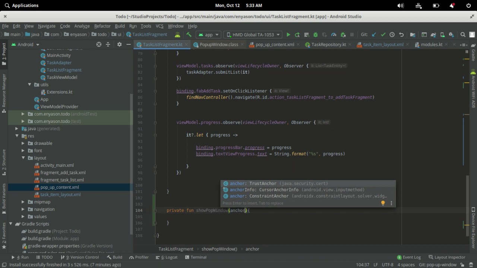477x268 pixels.
Task: Expand the mipmap folder
Action: pyautogui.click(x=23, y=202)
